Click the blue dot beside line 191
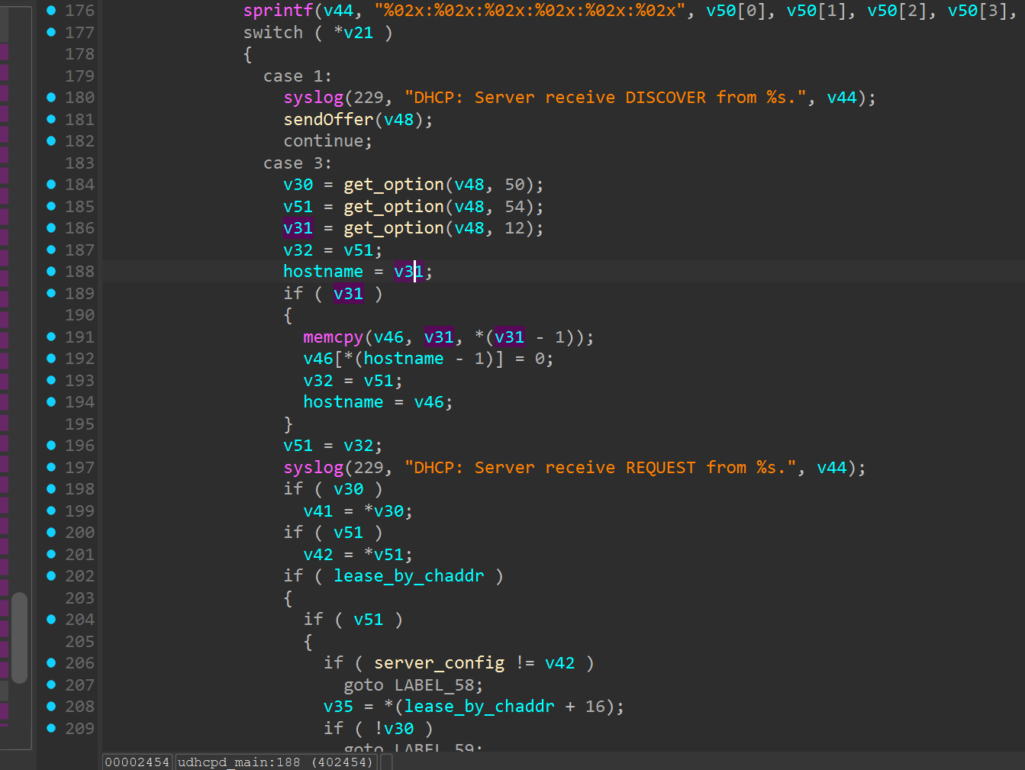The width and height of the screenshot is (1025, 770). pyautogui.click(x=51, y=337)
